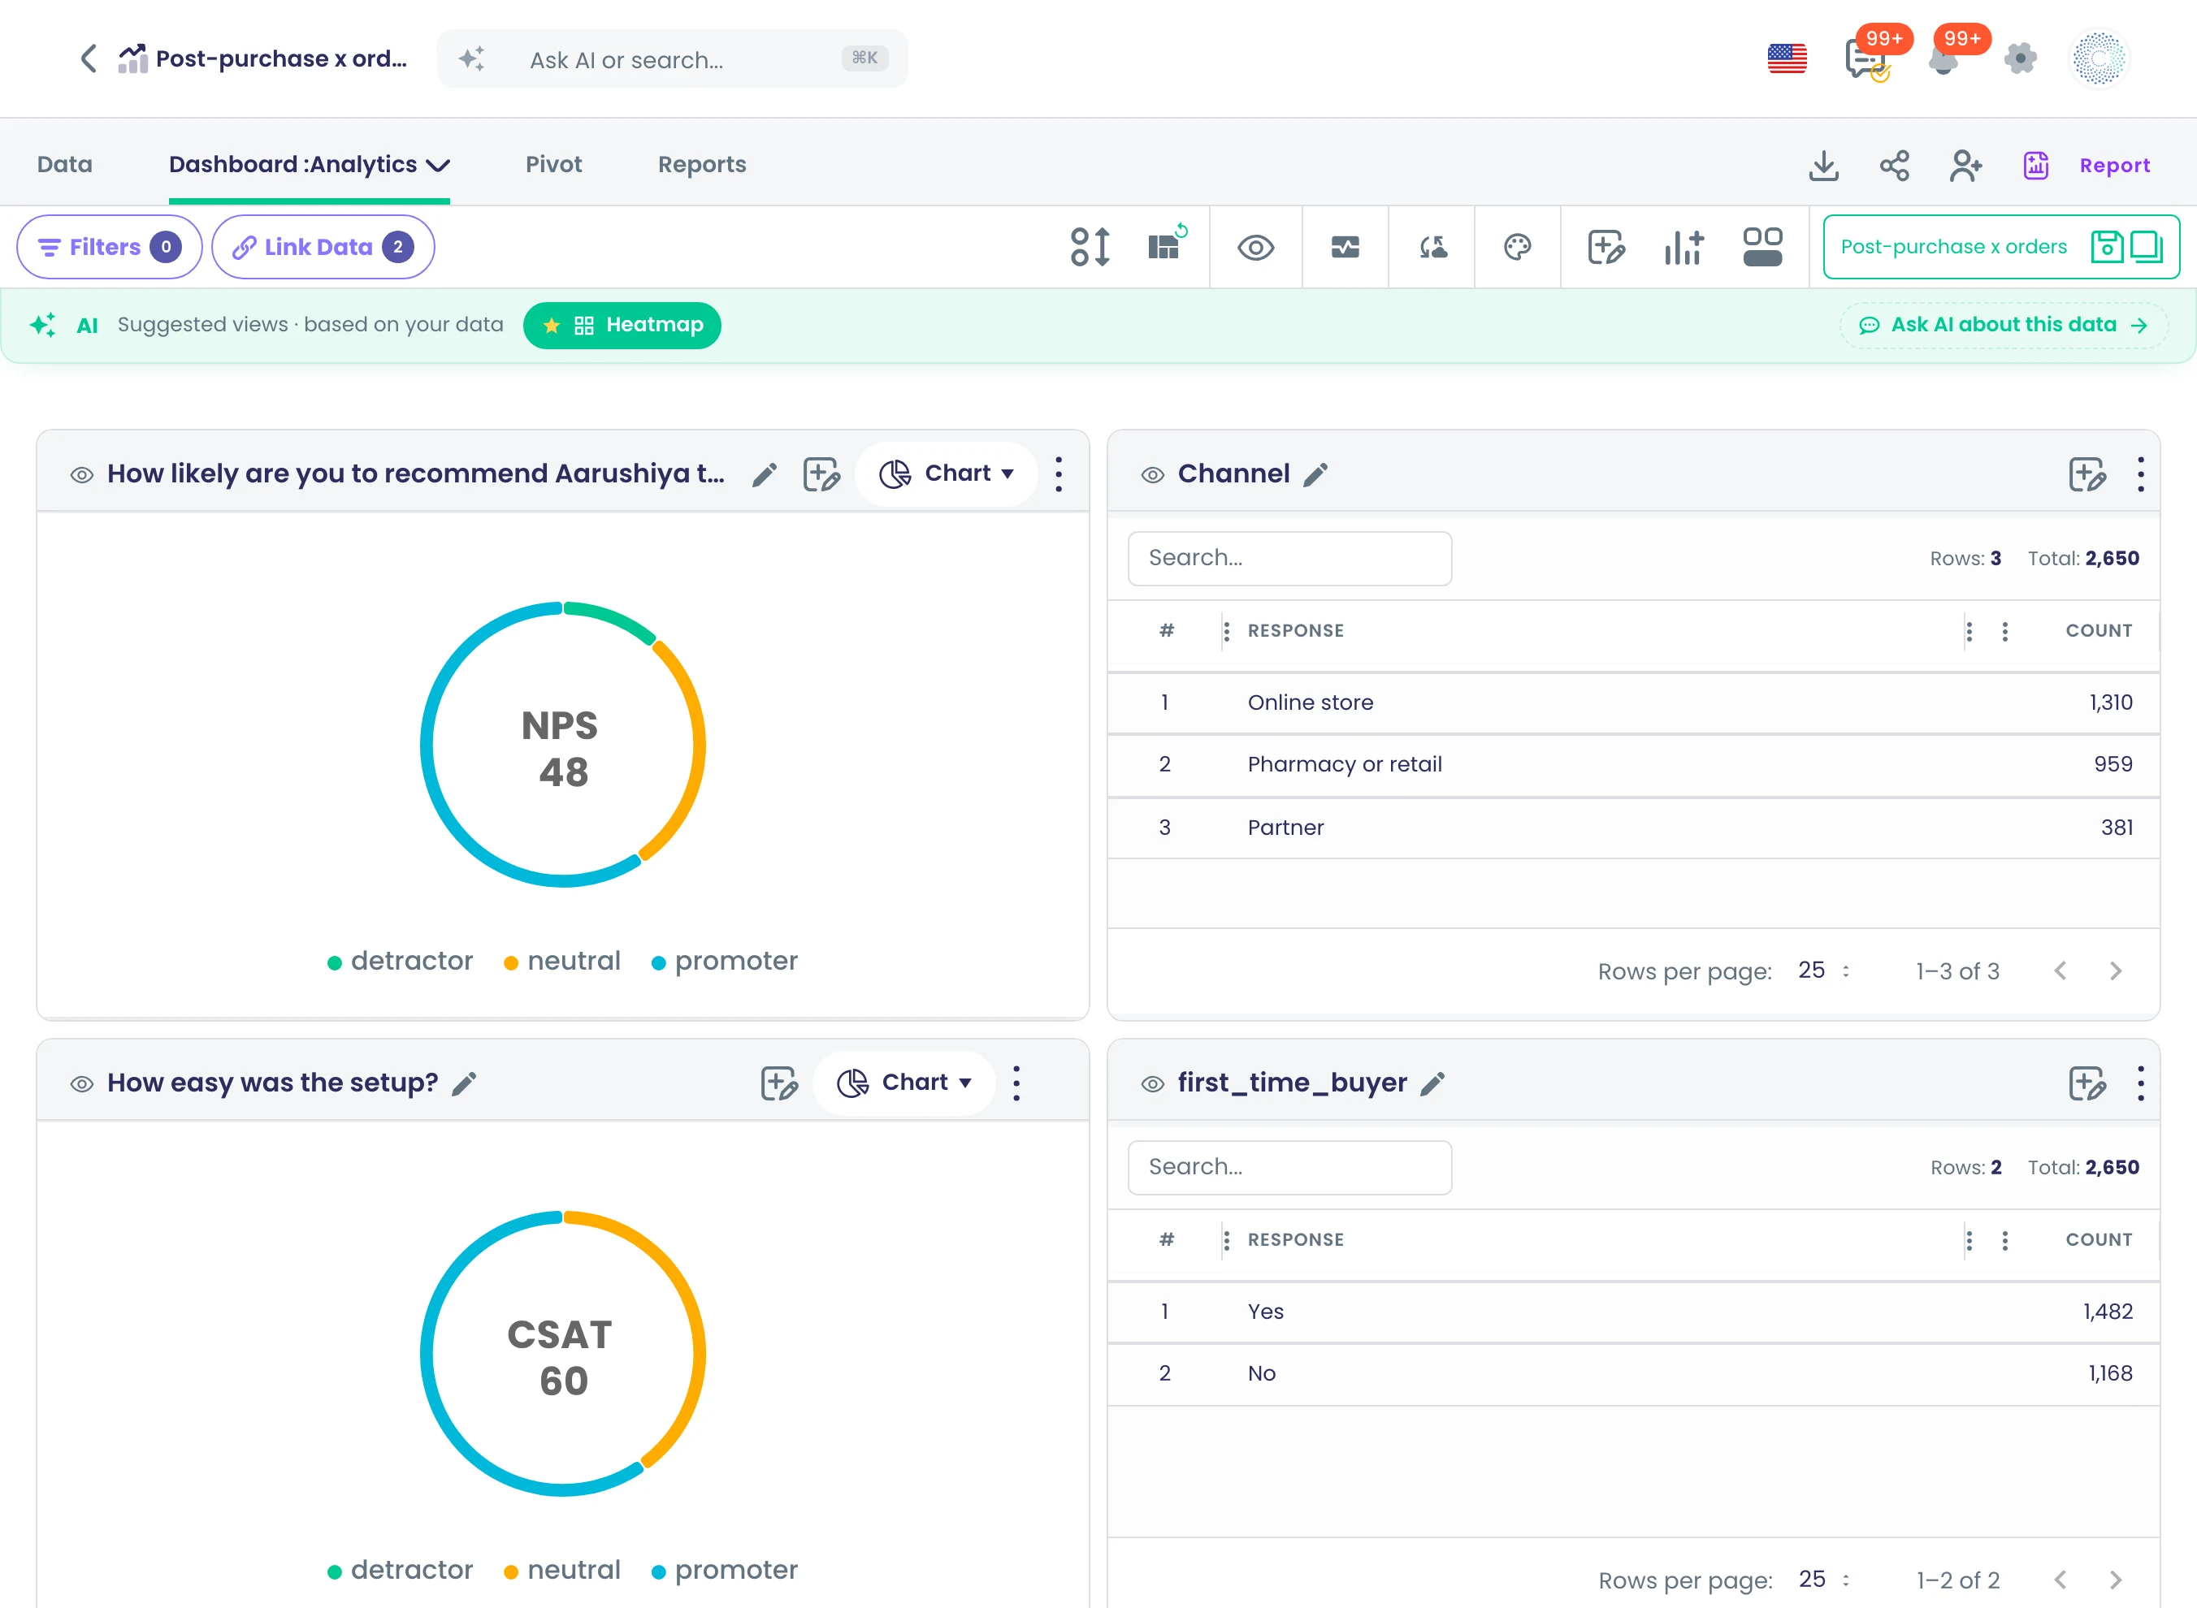Toggle visibility of the NPS recommend widget

pos(82,475)
